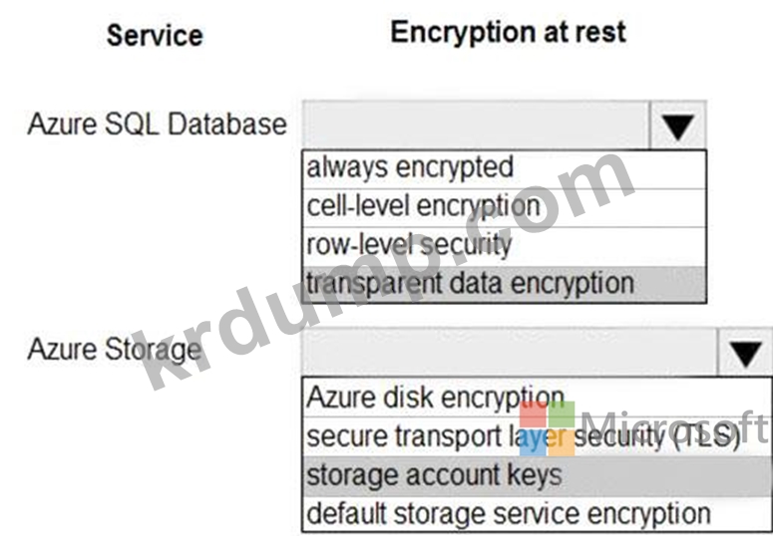Click the red square of Microsoft logo
This screenshot has width=773, height=536.
(533, 414)
